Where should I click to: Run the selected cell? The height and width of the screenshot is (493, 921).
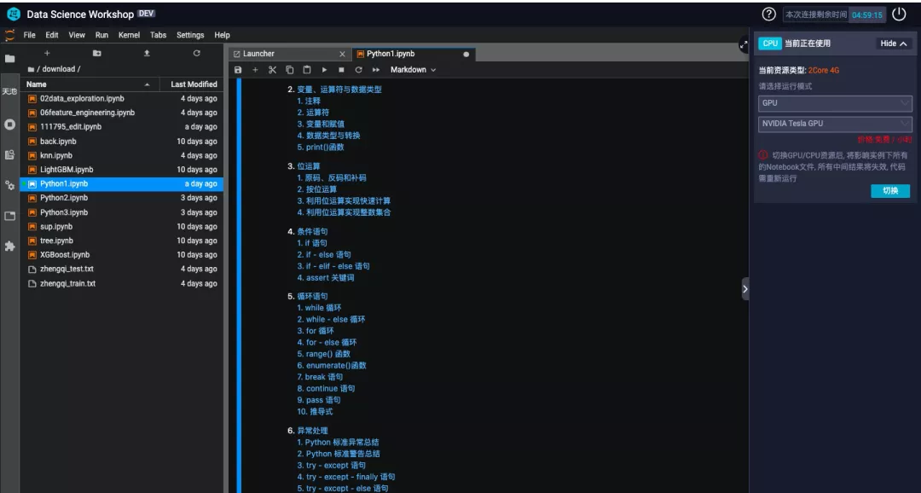[x=324, y=69]
